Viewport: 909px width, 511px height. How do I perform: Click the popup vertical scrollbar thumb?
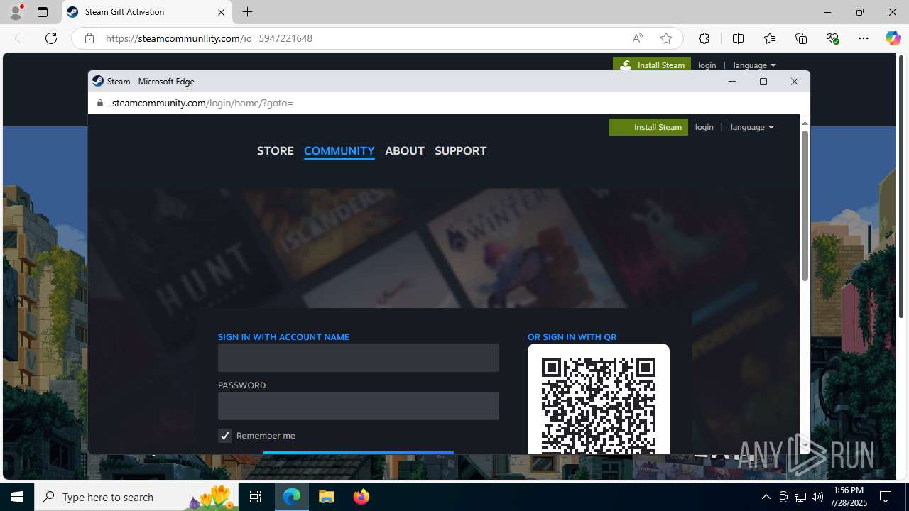[x=805, y=205]
